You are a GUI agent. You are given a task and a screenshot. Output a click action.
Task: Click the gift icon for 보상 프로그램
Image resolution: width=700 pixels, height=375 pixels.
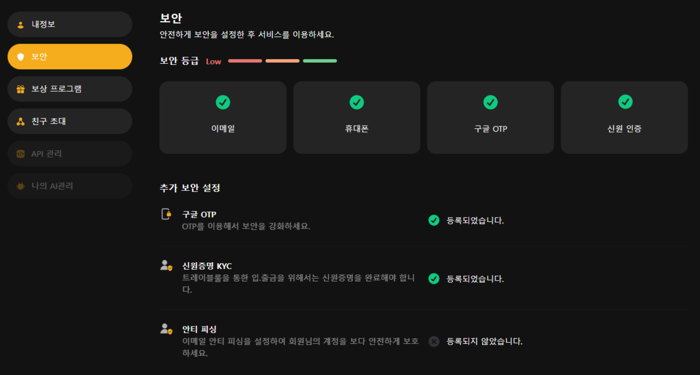(21, 89)
